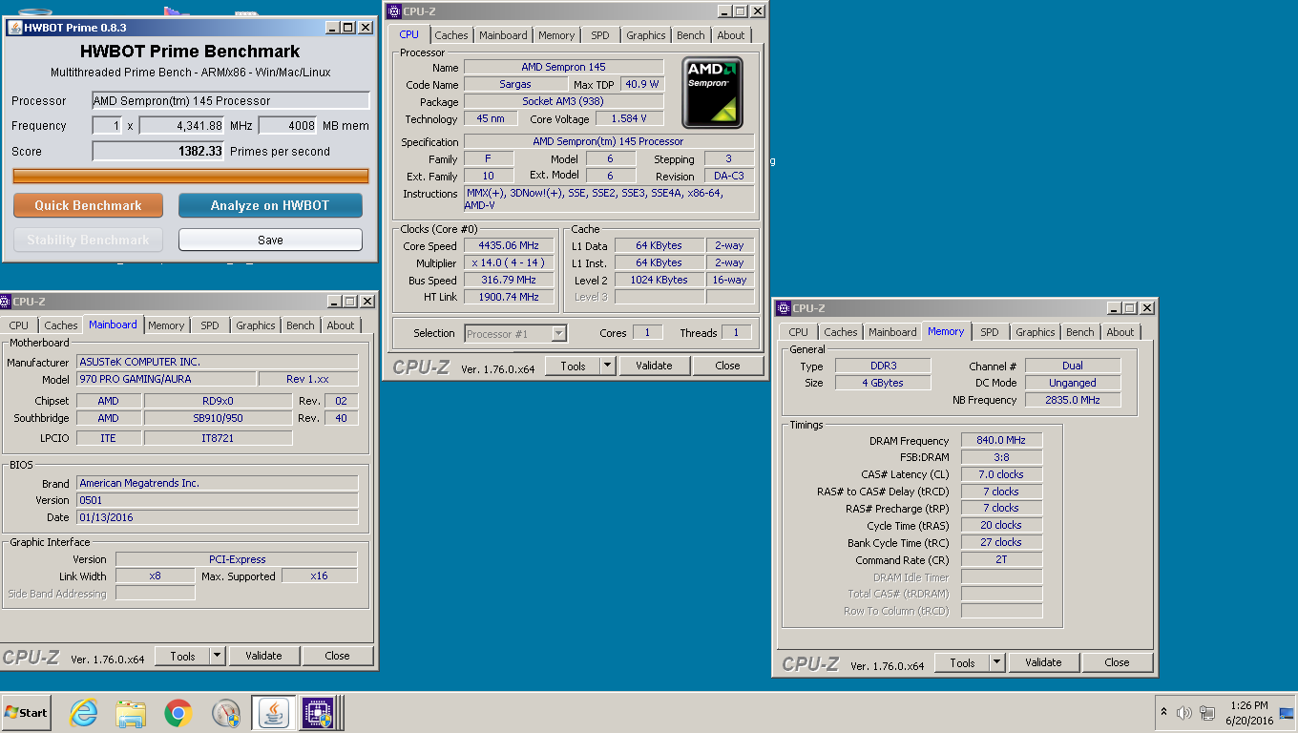Screen dimensions: 1298x733
Task: Click the Mainboard CPU-Z window title icon
Action: click(6, 302)
